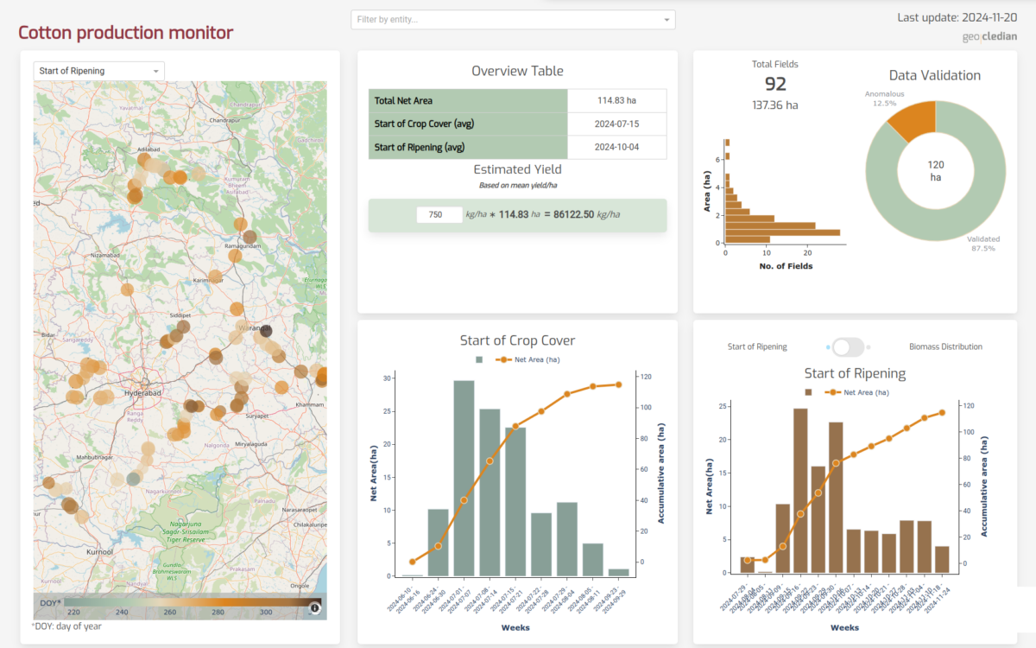Toggle bar legend square in Start of Crop Cover chart

point(479,359)
